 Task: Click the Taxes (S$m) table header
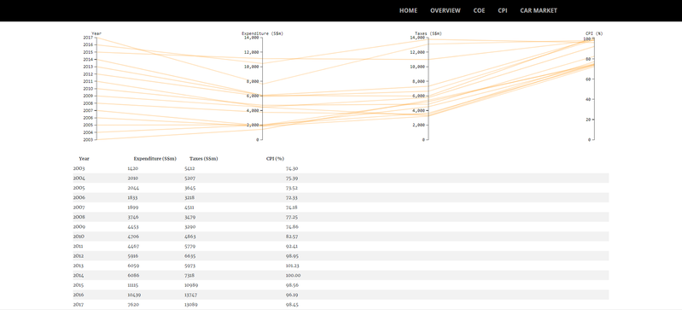[203, 159]
